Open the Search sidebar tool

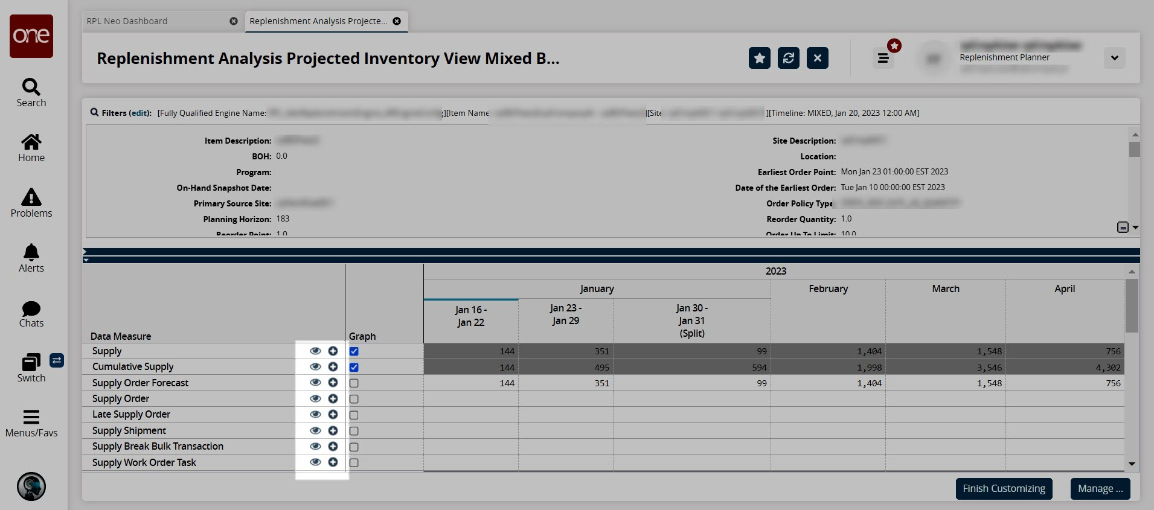[x=31, y=92]
